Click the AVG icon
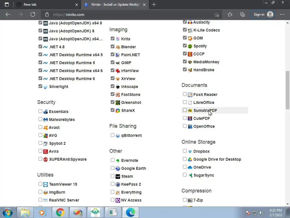 pyautogui.click(x=46, y=136)
